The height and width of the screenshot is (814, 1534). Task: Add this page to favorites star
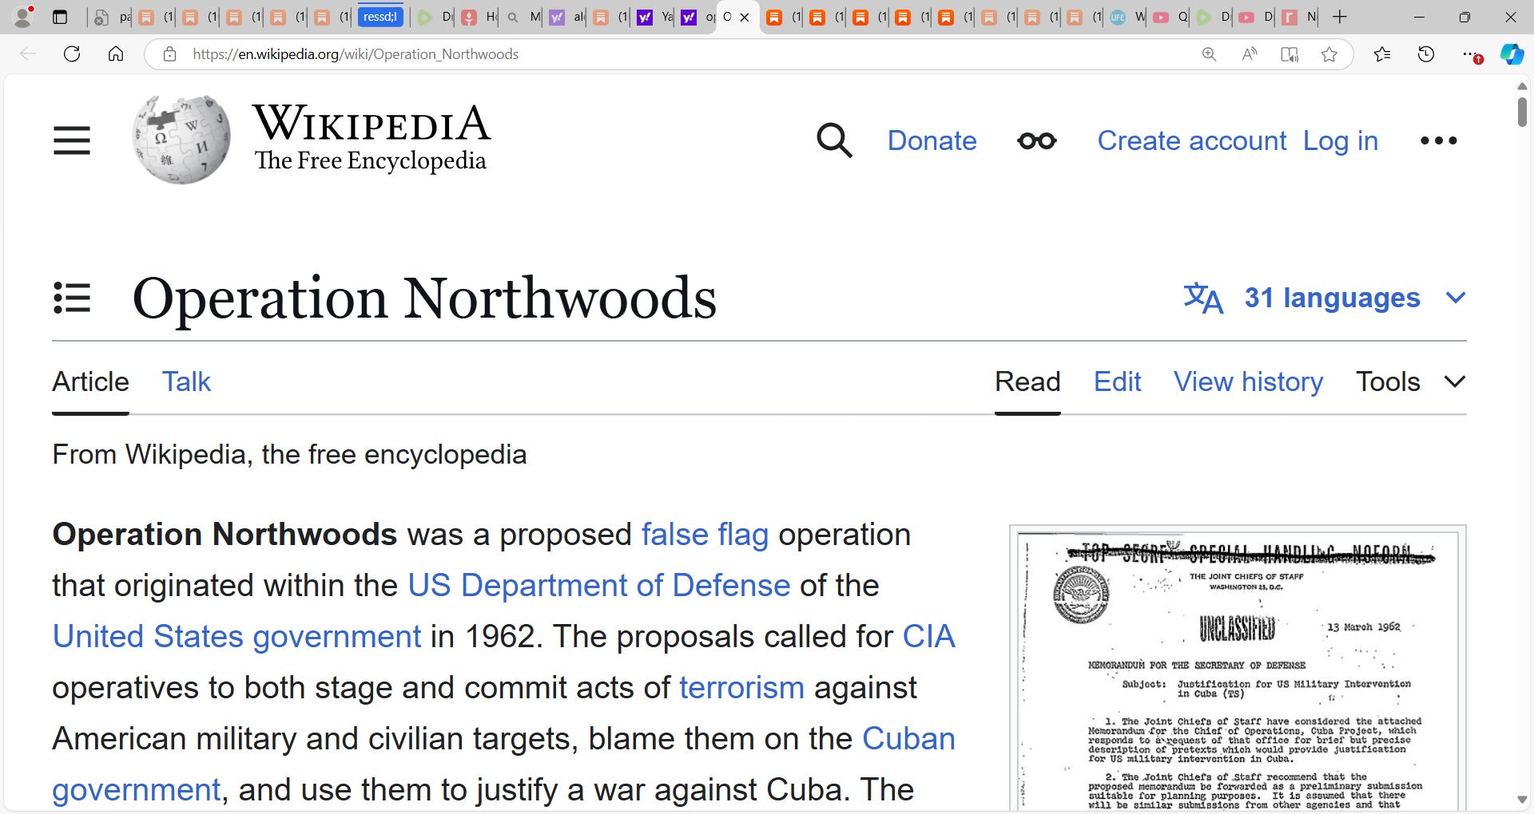(x=1329, y=54)
